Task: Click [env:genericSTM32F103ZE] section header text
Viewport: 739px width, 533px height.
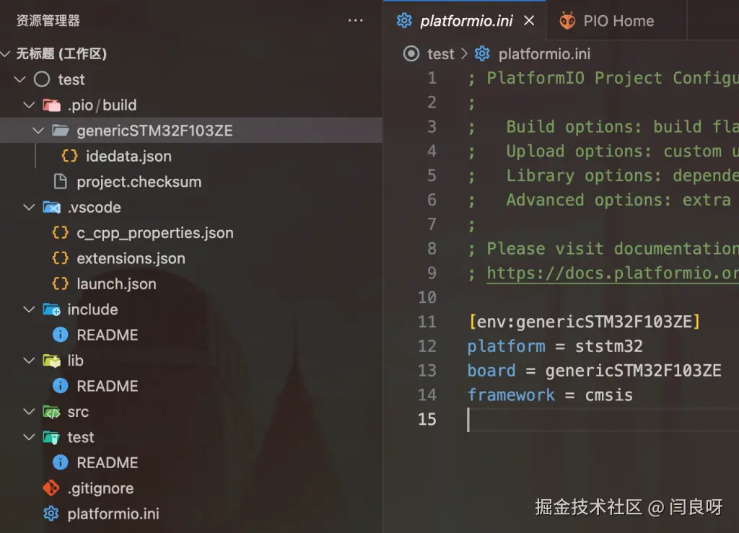Action: pyautogui.click(x=585, y=322)
